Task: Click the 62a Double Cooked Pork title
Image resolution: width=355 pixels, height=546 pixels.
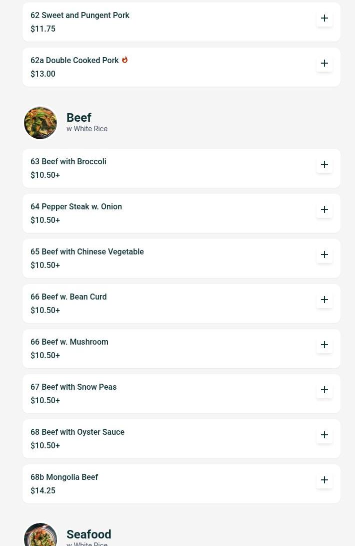Action: pos(74,61)
